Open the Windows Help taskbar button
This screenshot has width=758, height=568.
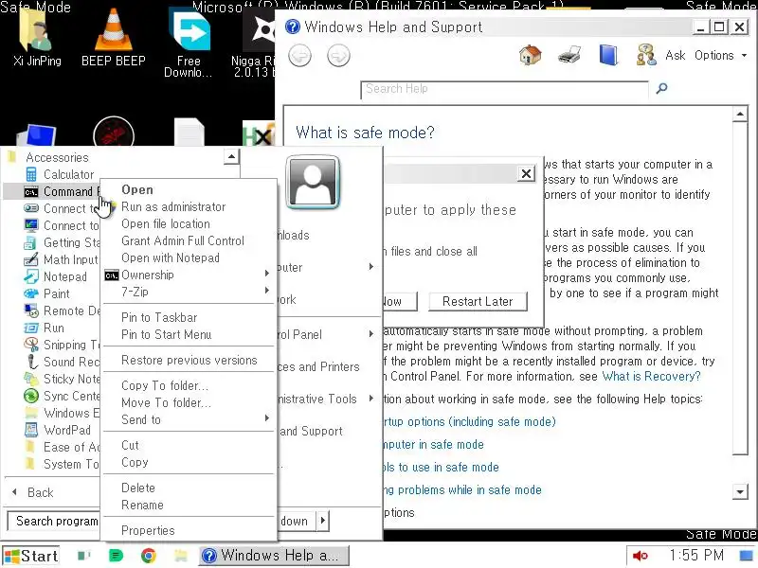point(274,556)
